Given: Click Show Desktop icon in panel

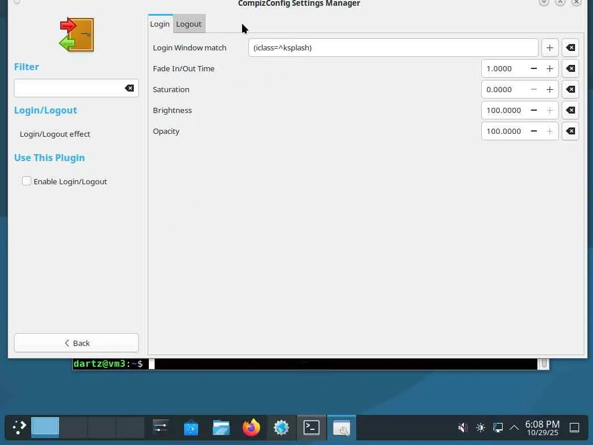Looking at the screenshot, I should pyautogui.click(x=574, y=428).
